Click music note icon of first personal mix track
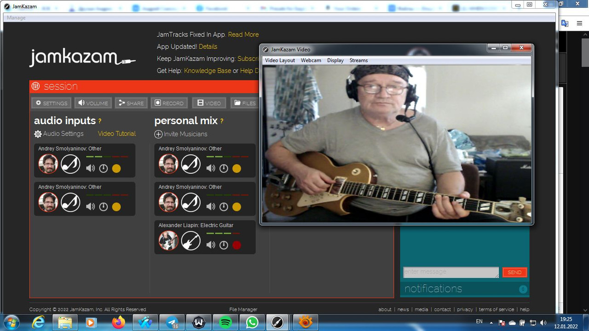This screenshot has width=589, height=331. pos(191,164)
